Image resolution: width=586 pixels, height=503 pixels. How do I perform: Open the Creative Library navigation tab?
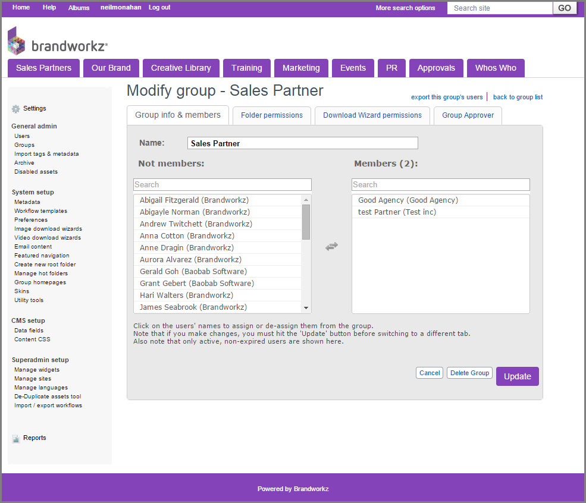tap(181, 68)
